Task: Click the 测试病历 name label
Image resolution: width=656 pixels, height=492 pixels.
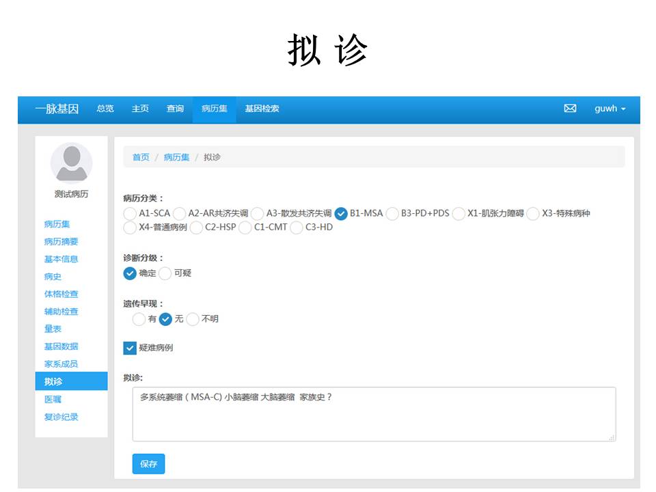Action: tap(72, 194)
